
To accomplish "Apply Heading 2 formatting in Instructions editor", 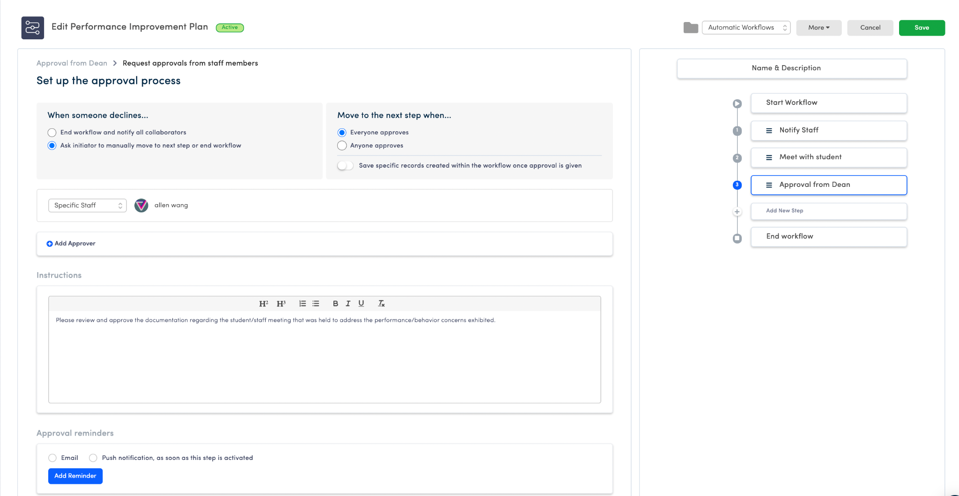I will coord(264,304).
